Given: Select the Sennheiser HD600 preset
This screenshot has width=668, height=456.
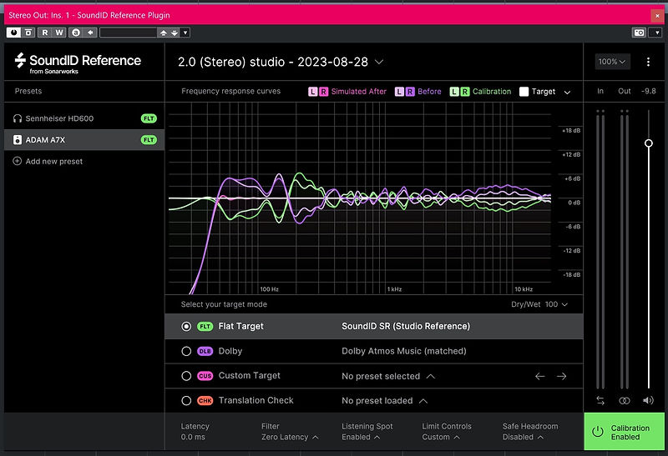Looking at the screenshot, I should click(84, 118).
